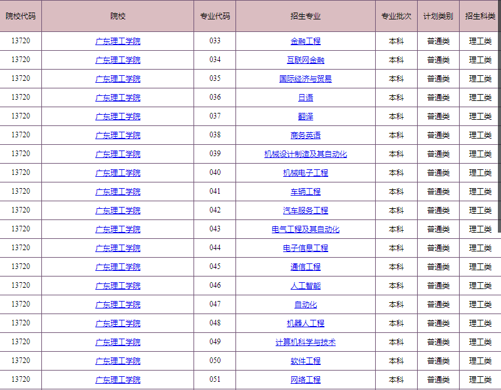Screen dimensions: 501x390
Task: Select major code cell 040
Action: click(215, 173)
